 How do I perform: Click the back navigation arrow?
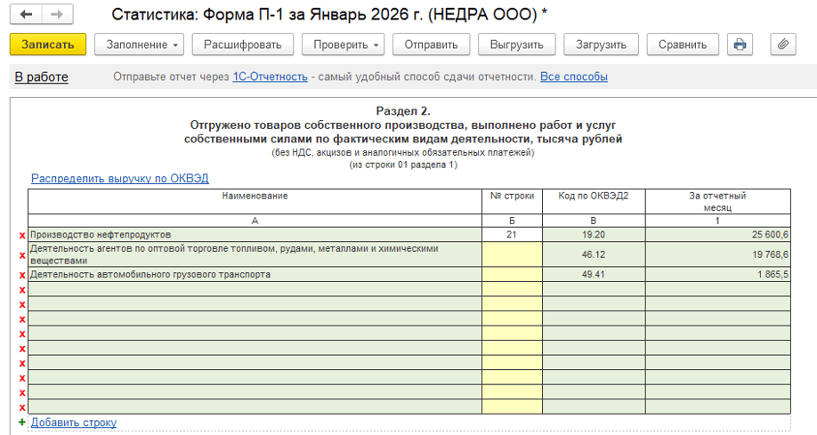coord(27,15)
